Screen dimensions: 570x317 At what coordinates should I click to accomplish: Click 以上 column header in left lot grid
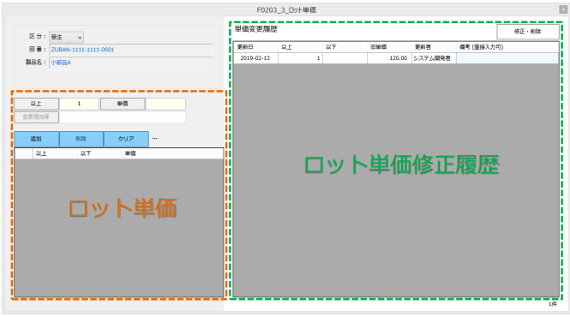tap(55, 153)
